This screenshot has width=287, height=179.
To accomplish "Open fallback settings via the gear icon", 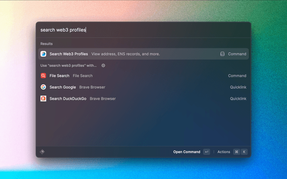I will [103, 65].
